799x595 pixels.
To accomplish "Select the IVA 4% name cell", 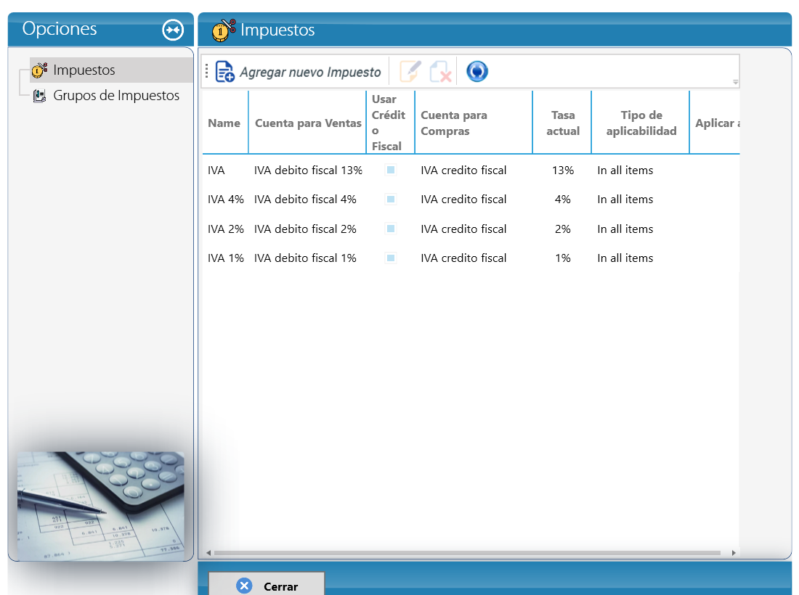I will 226,199.
